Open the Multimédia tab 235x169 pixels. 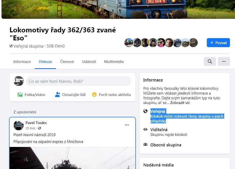(114, 61)
